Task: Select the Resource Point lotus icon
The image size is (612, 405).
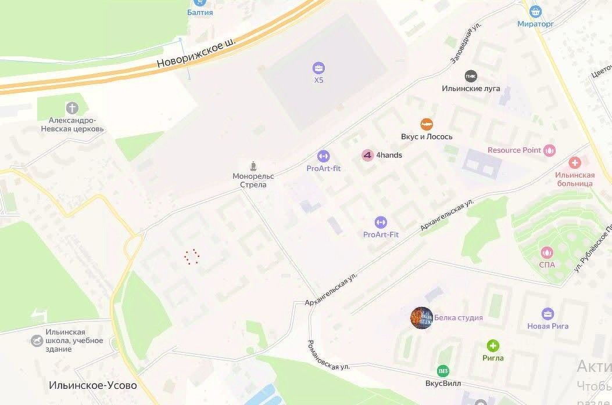Action: (550, 150)
